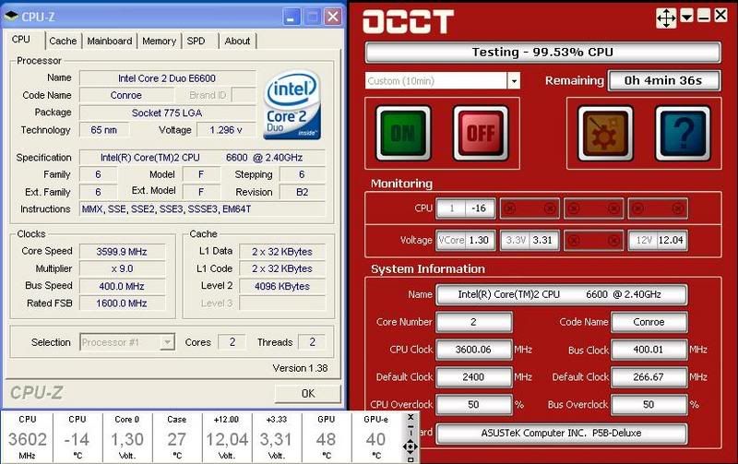Click L1 Data value 2 x 32 KBytes

[x=282, y=252]
